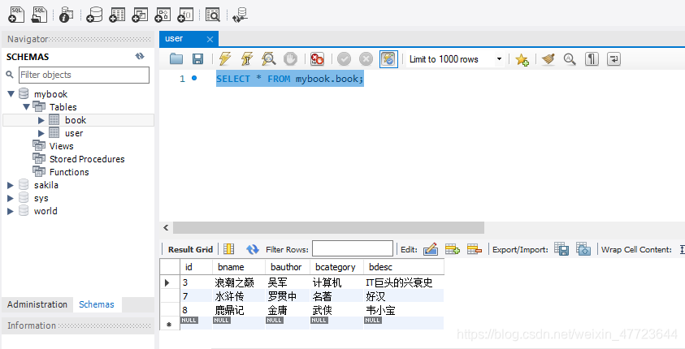Save the script to file
This screenshot has height=349, width=685.
(198, 59)
